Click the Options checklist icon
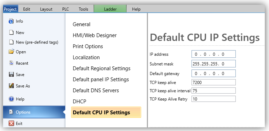The image size is (269, 131). point(11,112)
